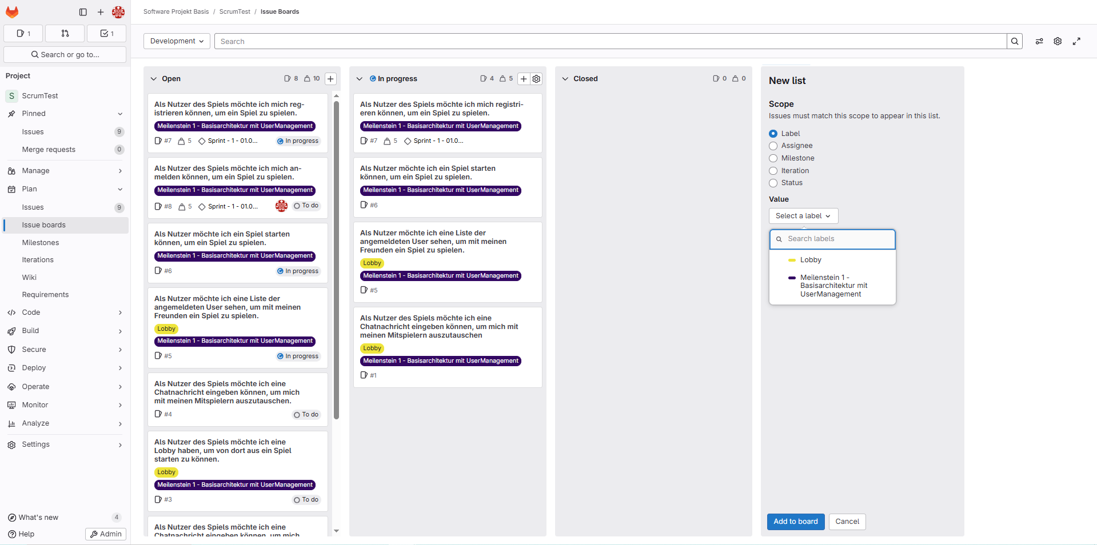Image resolution: width=1097 pixels, height=545 pixels.
Task: Click the GitLab fox logo
Action: [12, 12]
